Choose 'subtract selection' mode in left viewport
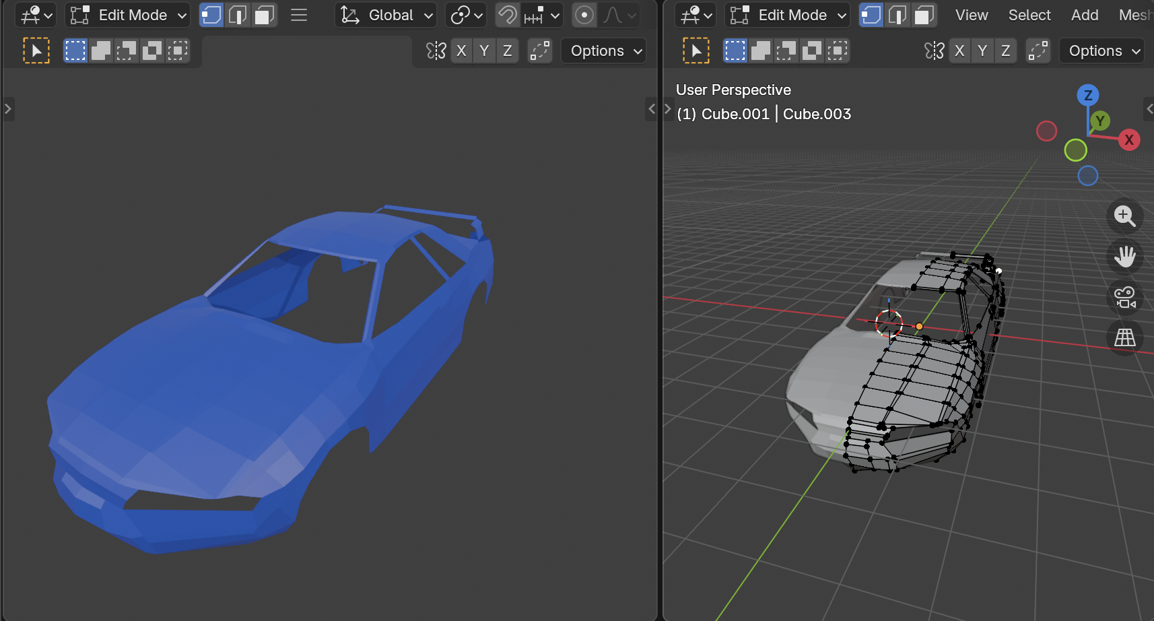Image resolution: width=1154 pixels, height=621 pixels. (x=127, y=51)
